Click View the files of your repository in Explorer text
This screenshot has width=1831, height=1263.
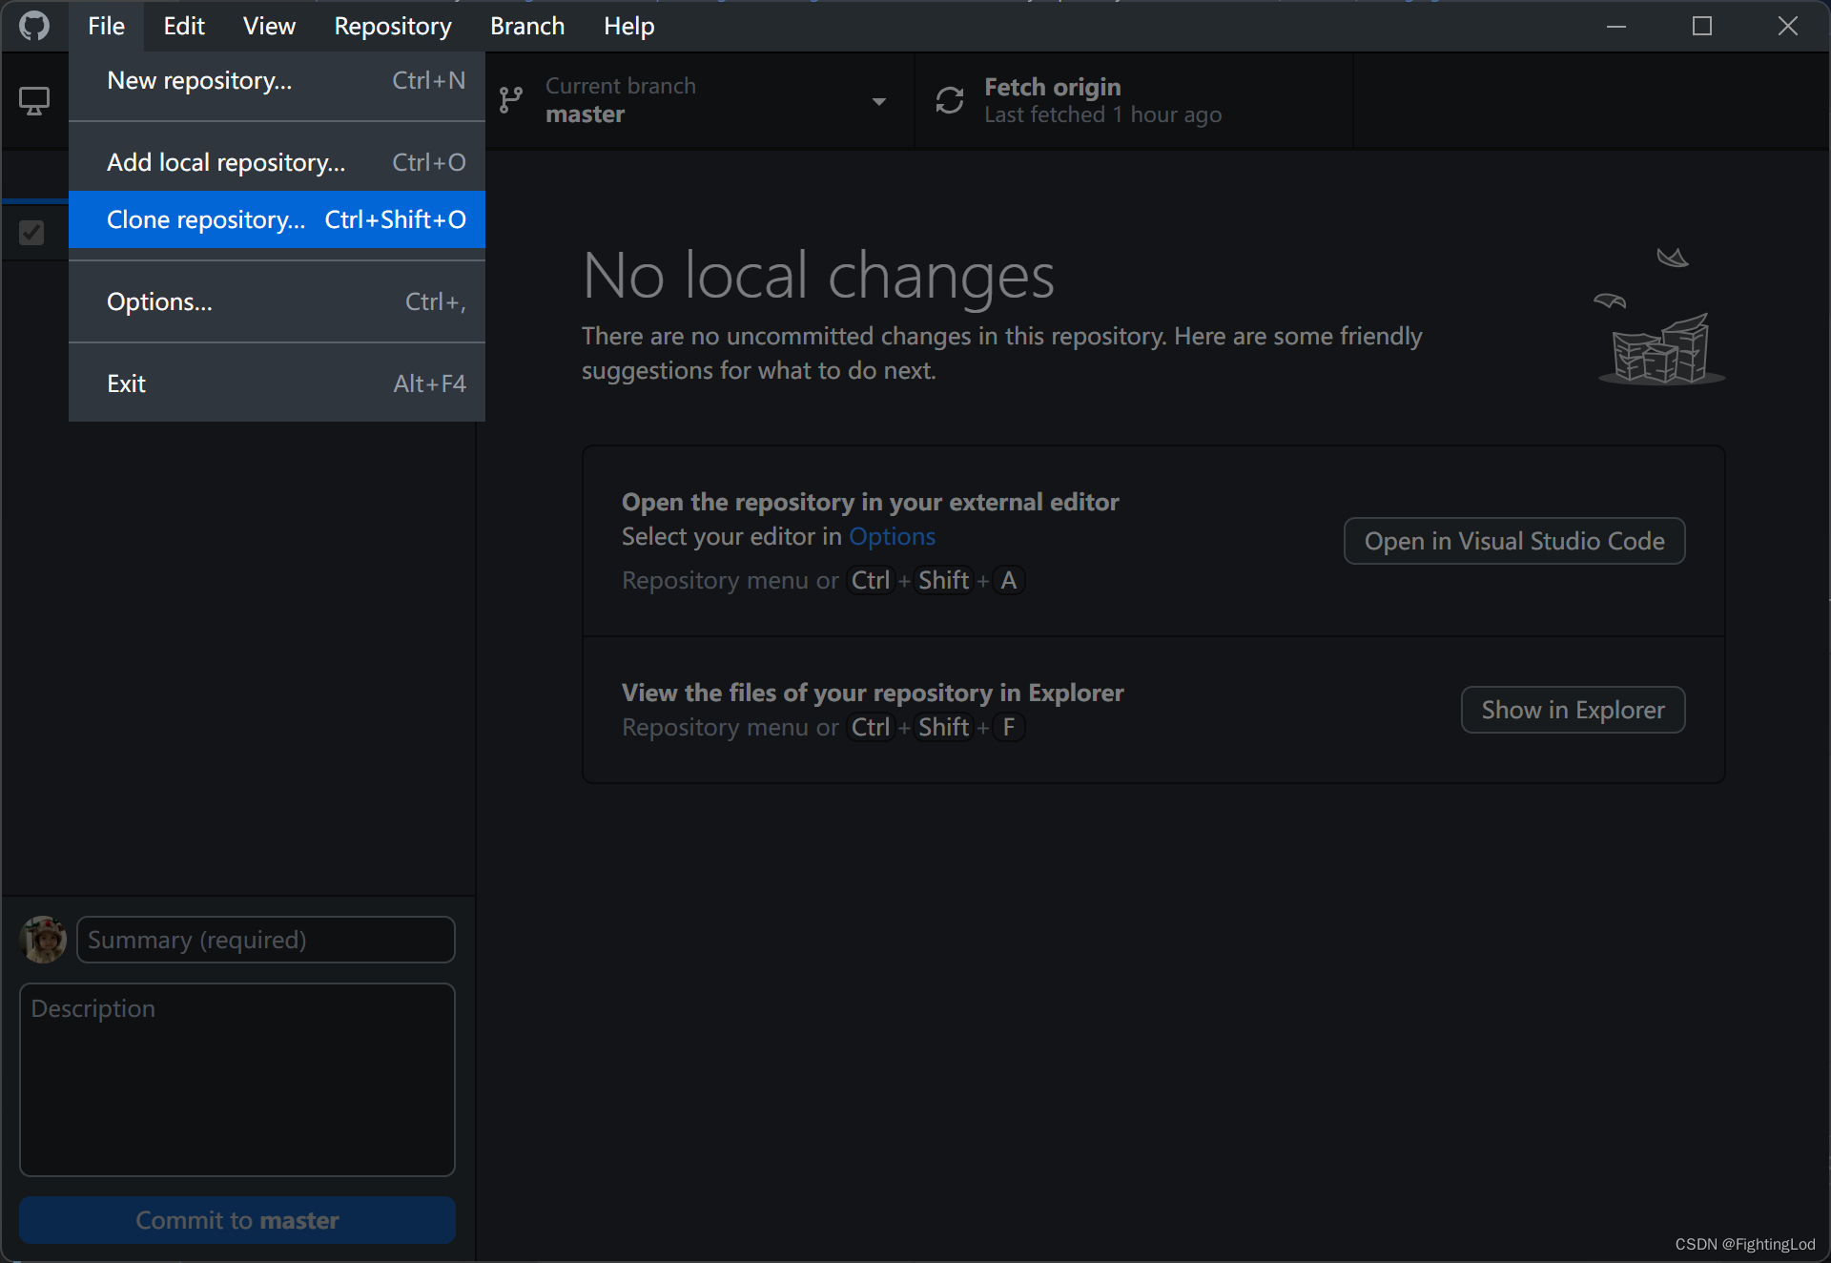point(873,693)
